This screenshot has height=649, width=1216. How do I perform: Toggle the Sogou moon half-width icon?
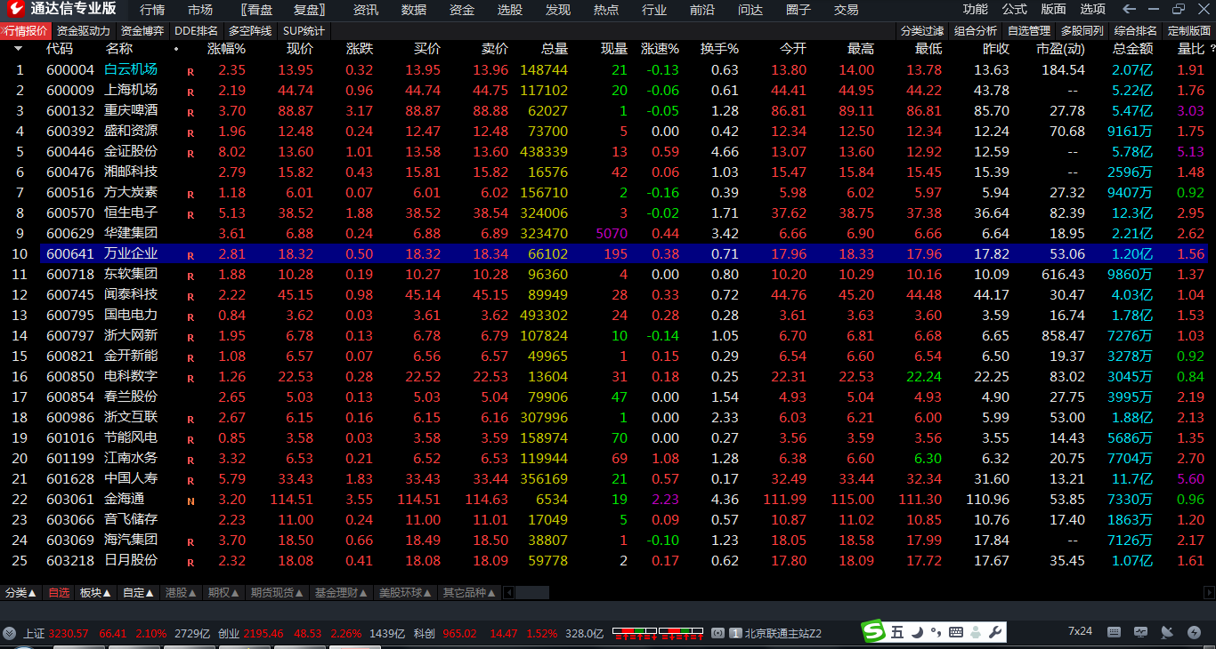[917, 632]
